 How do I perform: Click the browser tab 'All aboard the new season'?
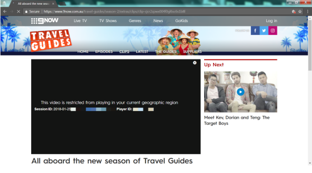coord(33,3)
